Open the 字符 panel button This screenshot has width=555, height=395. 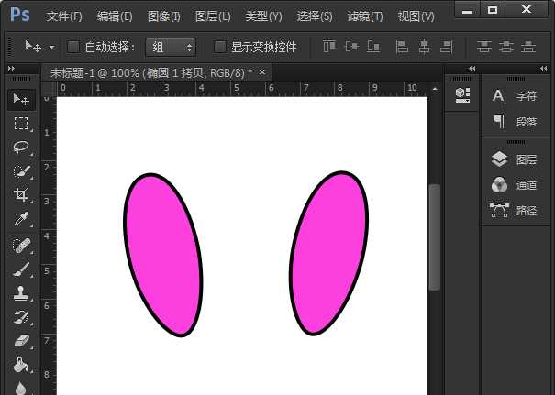point(516,95)
